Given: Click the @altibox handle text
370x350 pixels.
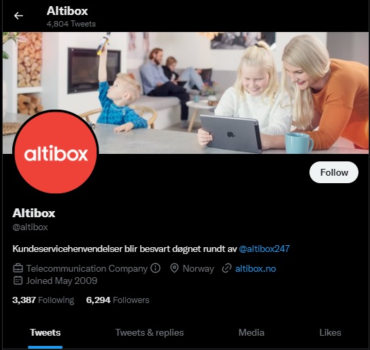Looking at the screenshot, I should point(30,227).
